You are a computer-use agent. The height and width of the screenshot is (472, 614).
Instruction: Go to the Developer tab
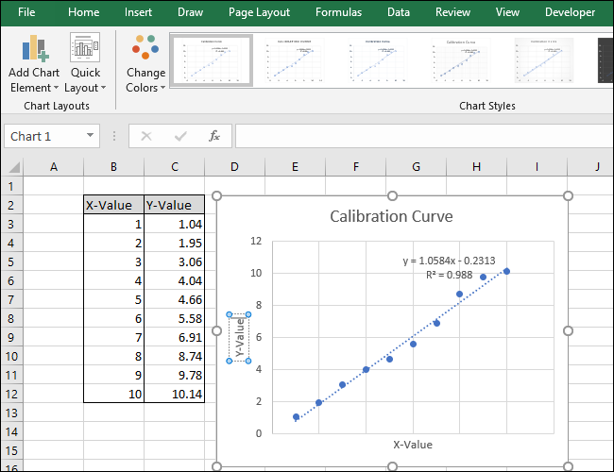click(570, 12)
